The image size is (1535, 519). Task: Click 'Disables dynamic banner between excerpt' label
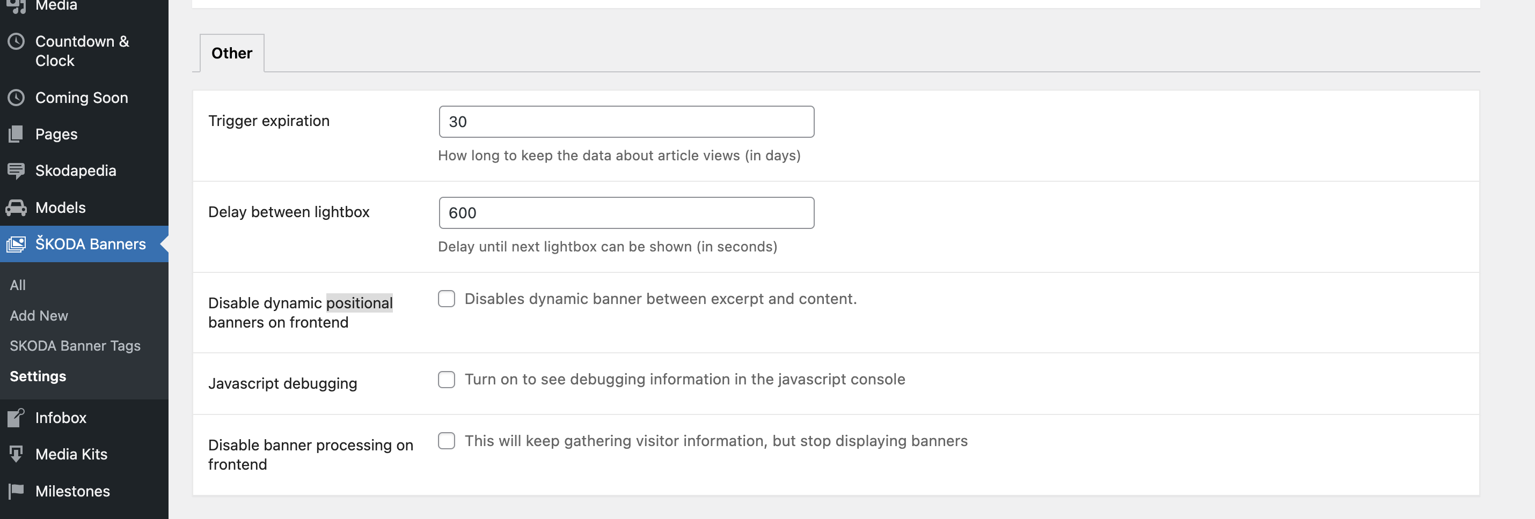660,299
